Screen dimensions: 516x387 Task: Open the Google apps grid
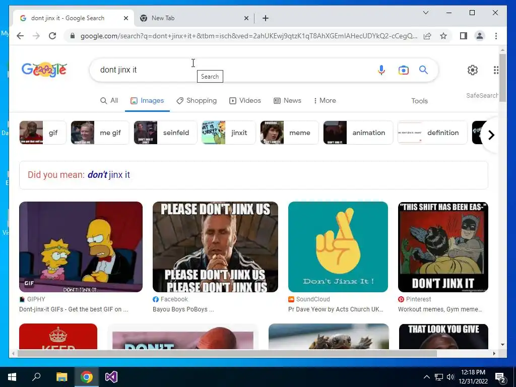(x=496, y=70)
